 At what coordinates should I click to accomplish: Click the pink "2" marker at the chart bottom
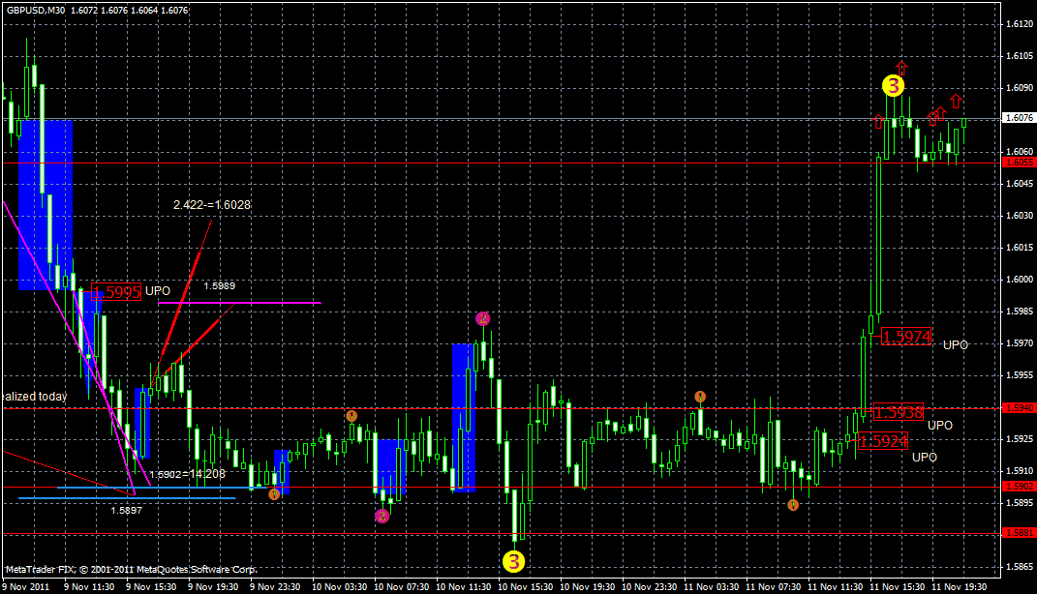[x=382, y=516]
